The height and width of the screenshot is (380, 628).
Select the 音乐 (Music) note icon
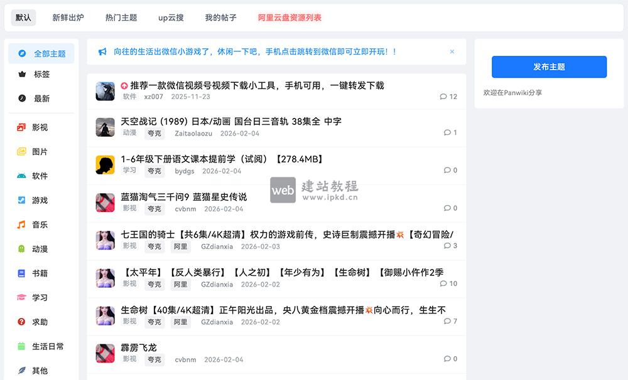[21, 224]
